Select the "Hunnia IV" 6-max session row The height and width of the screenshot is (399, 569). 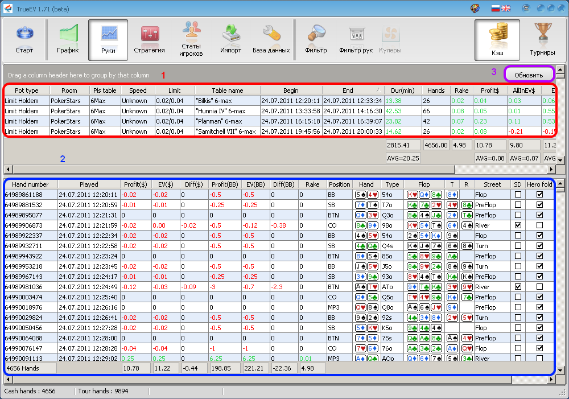pyautogui.click(x=279, y=111)
